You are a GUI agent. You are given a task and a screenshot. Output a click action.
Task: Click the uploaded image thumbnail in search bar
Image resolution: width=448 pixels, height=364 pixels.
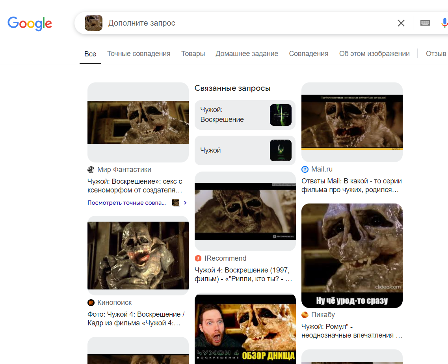point(93,23)
